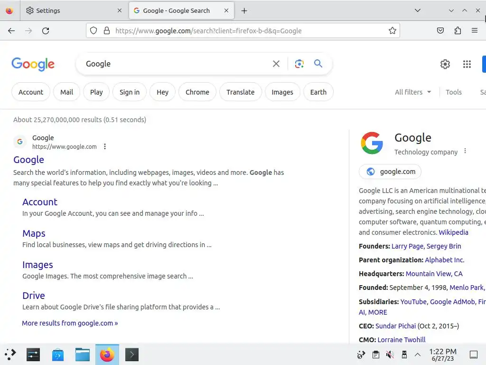Select the Translate filter chip
486x365 pixels.
pyautogui.click(x=241, y=92)
